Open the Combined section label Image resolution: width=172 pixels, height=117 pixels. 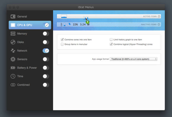click(x=23, y=85)
